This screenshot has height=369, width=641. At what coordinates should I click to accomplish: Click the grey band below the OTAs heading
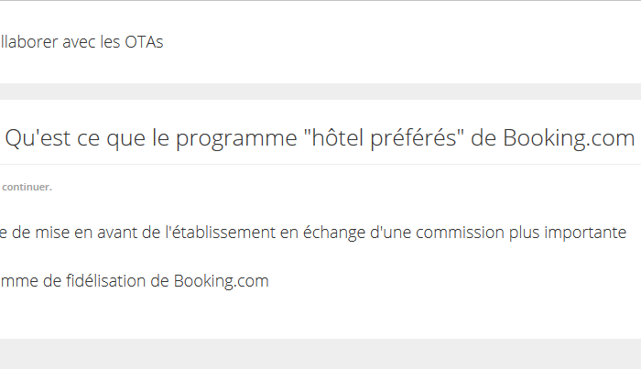(x=320, y=92)
